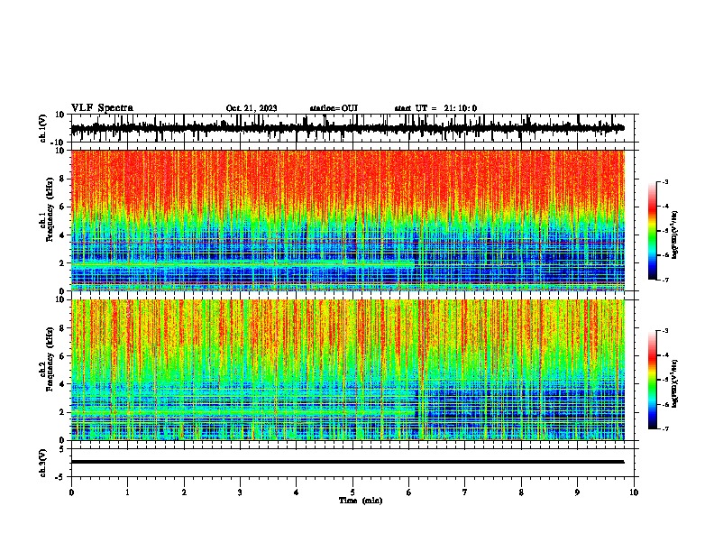Click the "5" tick on the ch.3 voltage axis
The height and width of the screenshot is (552, 714).
(x=62, y=449)
